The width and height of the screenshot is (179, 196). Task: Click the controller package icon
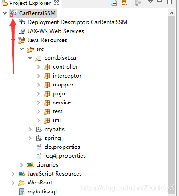[47, 67]
